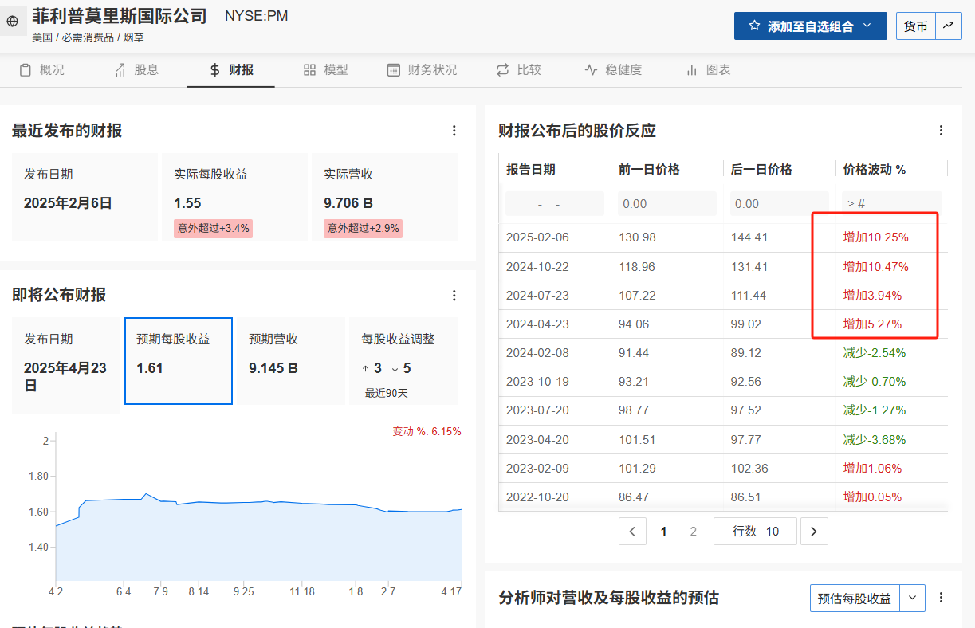Expand the 添加至自选组合 dropdown arrow

(x=867, y=26)
